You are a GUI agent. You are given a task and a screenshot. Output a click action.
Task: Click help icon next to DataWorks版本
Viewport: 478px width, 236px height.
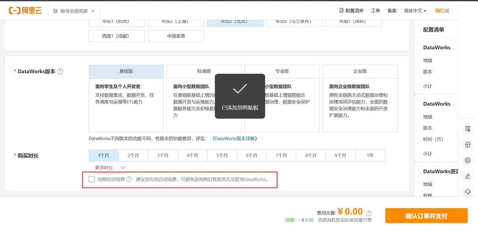point(60,71)
